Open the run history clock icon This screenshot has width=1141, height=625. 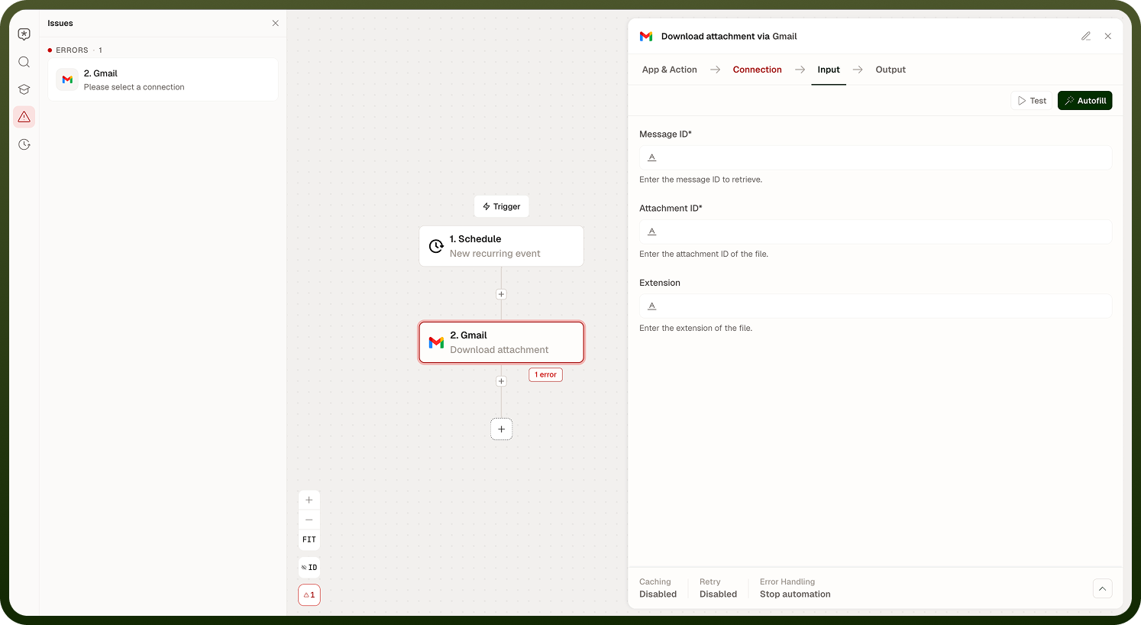tap(24, 144)
